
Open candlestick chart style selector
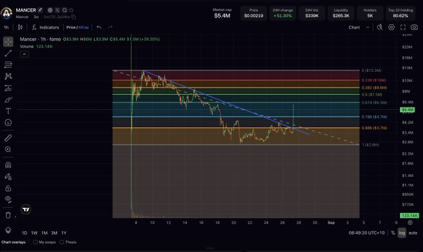click(20, 27)
